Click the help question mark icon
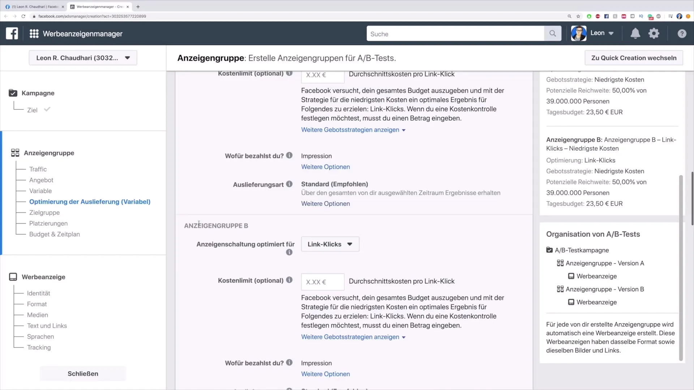This screenshot has width=694, height=390. [x=682, y=33]
